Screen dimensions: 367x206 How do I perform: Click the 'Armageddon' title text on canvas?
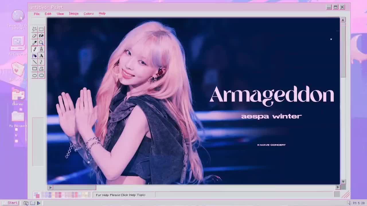point(272,95)
